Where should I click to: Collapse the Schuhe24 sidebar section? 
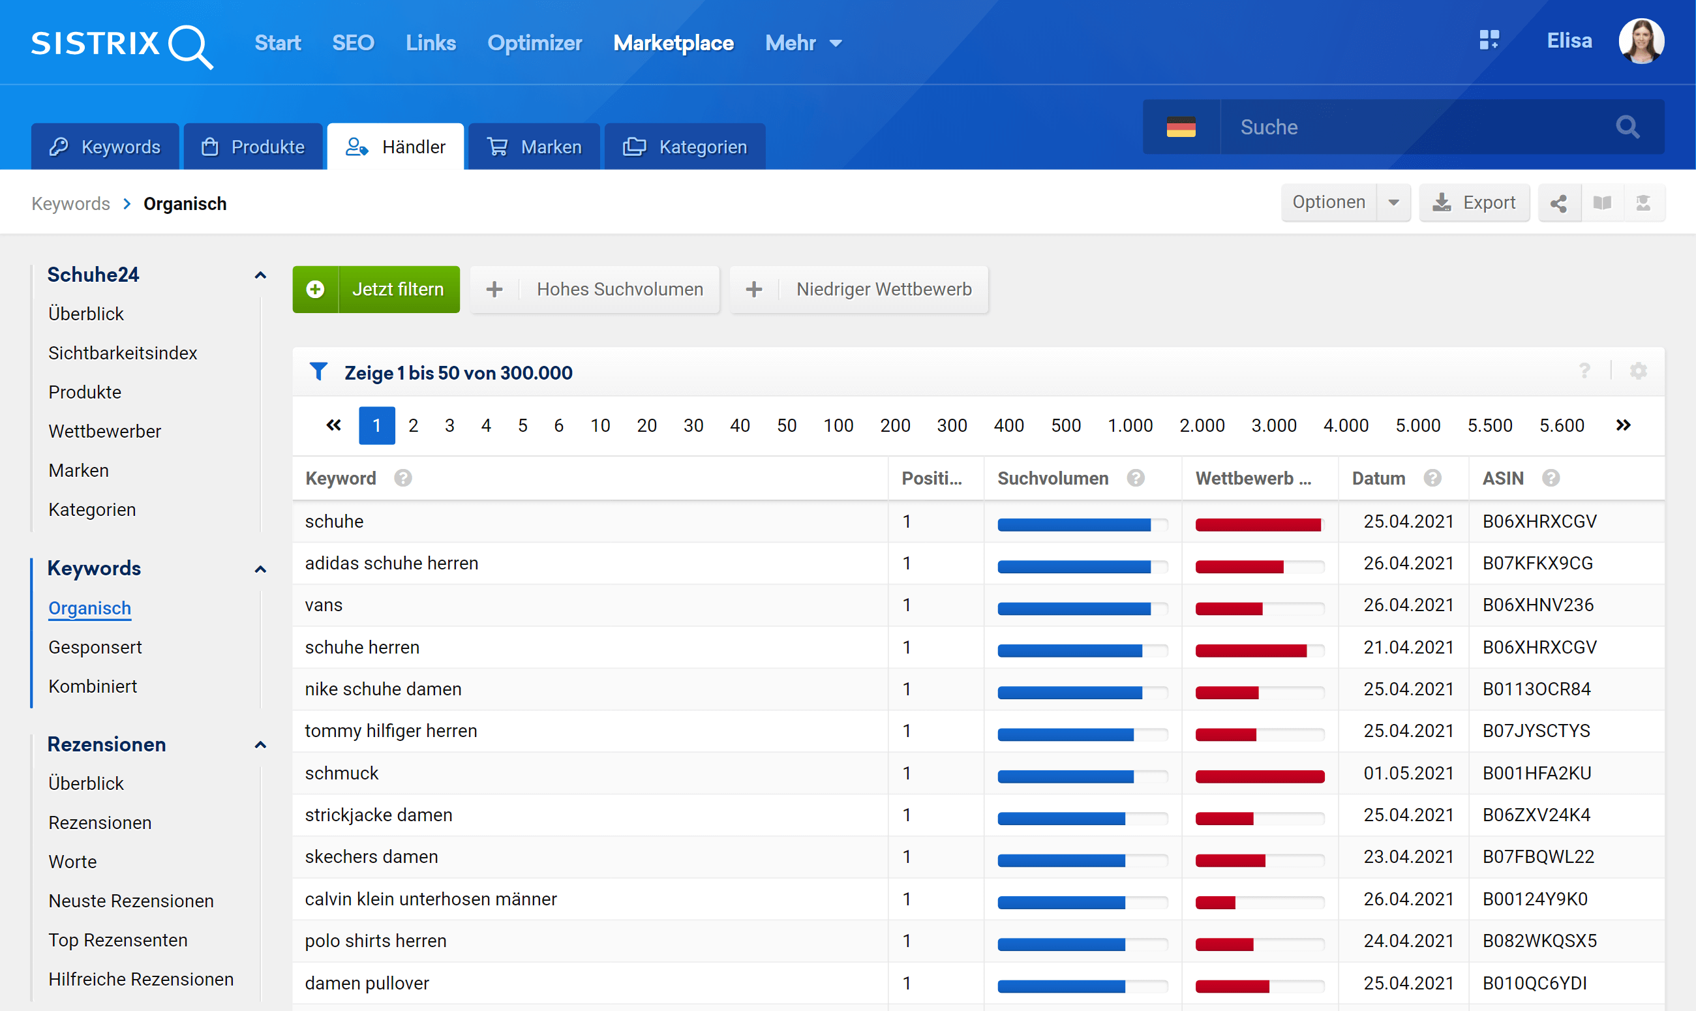pyautogui.click(x=260, y=275)
